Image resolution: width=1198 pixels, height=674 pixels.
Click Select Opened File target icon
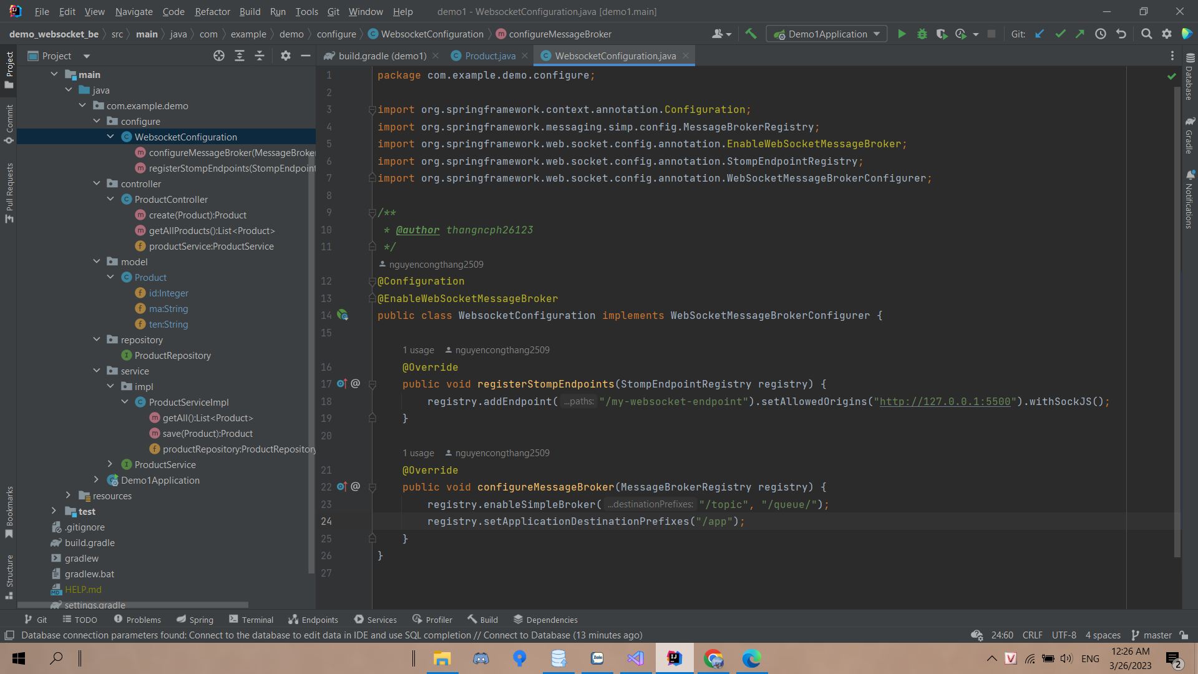219,56
